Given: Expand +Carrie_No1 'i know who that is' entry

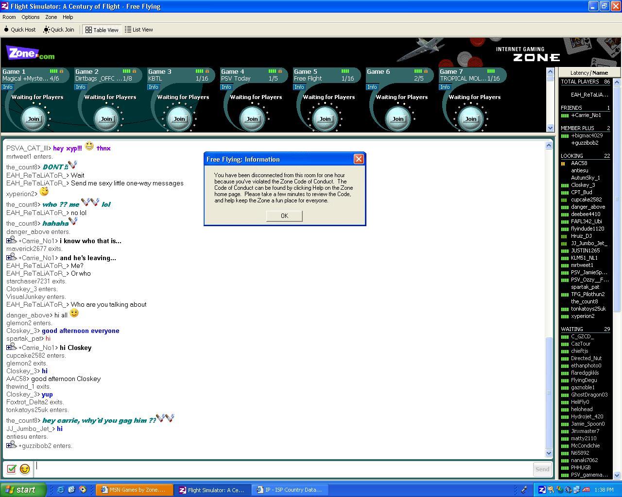Looking at the screenshot, I should coord(9,241).
